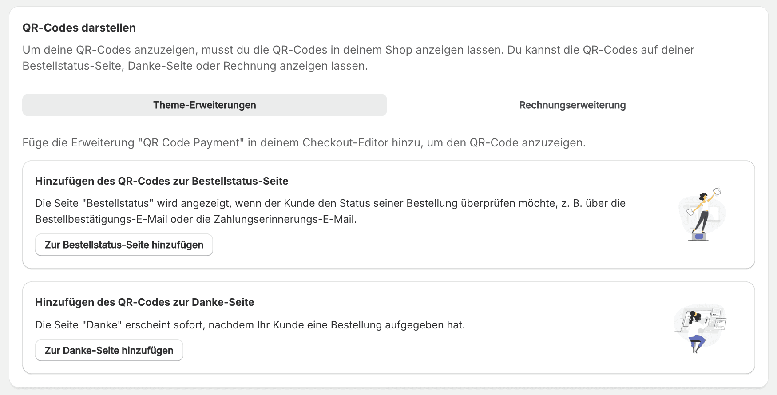This screenshot has height=395, width=777.
Task: Click the Danke-Seite description text
Action: (x=250, y=324)
